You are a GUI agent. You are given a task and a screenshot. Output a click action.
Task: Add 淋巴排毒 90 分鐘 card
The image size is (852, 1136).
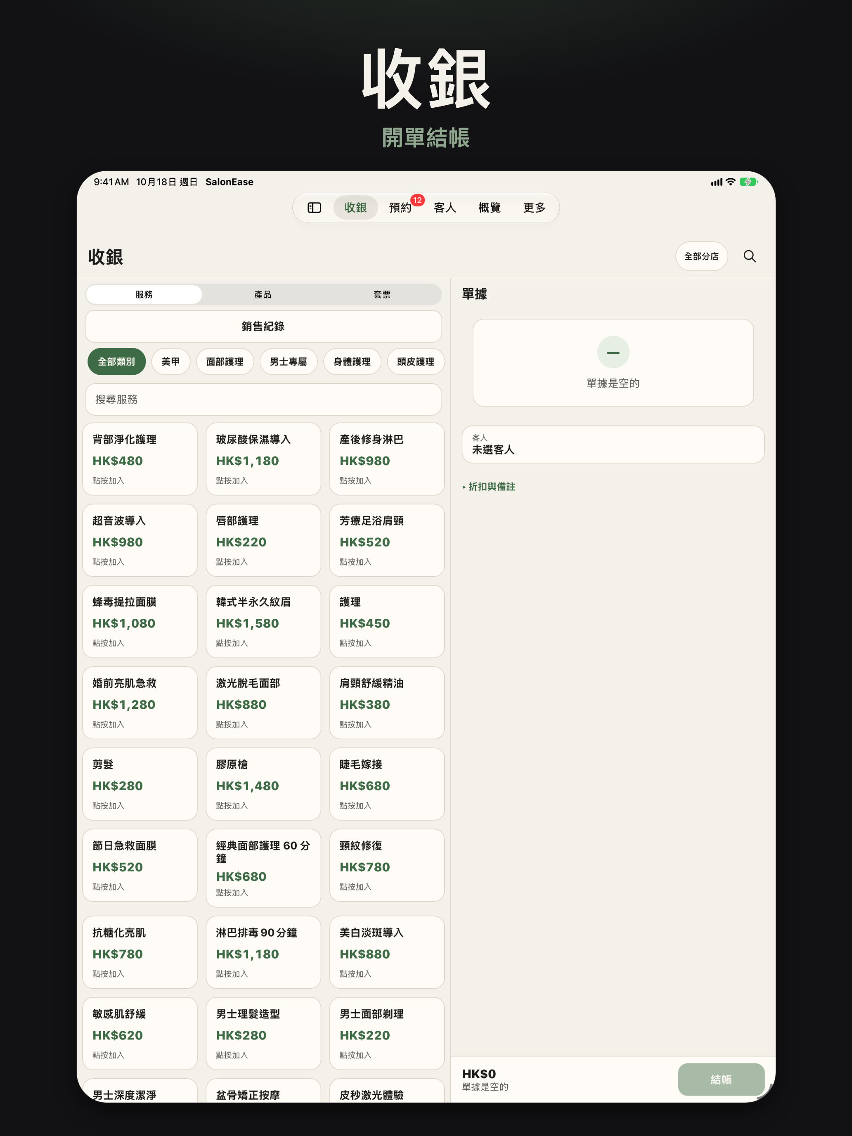click(x=263, y=952)
